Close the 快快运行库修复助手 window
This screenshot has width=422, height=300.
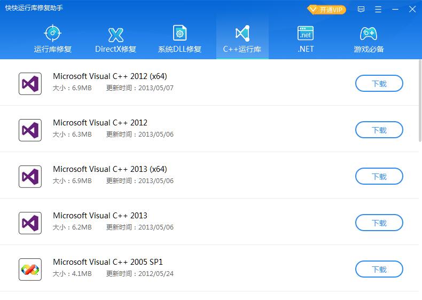(412, 10)
